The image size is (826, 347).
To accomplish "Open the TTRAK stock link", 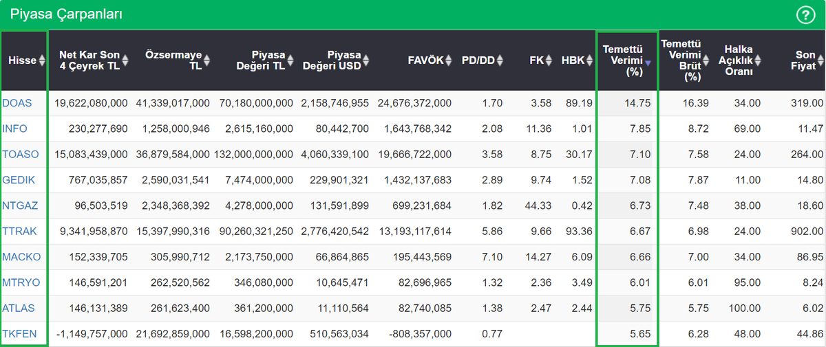I will [x=20, y=232].
